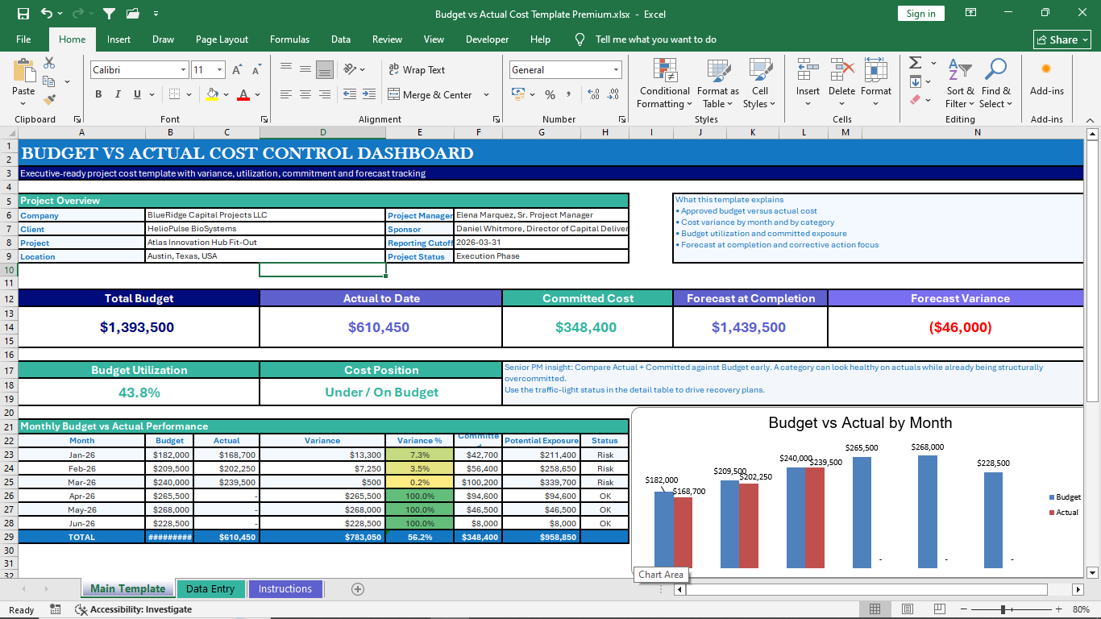Viewport: 1101px width, 619px height.
Task: Apply Percent Style formatting
Action: [550, 94]
